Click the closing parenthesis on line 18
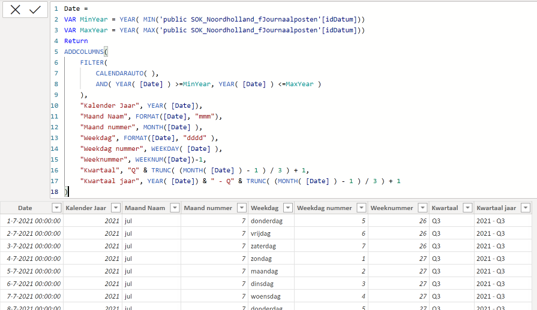This screenshot has height=310, width=537. point(66,192)
